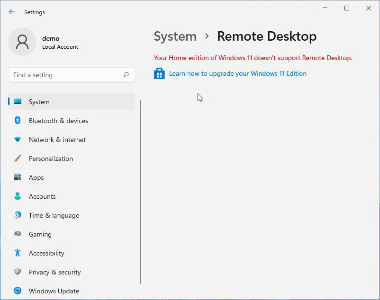
Task: Click the Privacy & security shield icon
Action: [x=18, y=272]
